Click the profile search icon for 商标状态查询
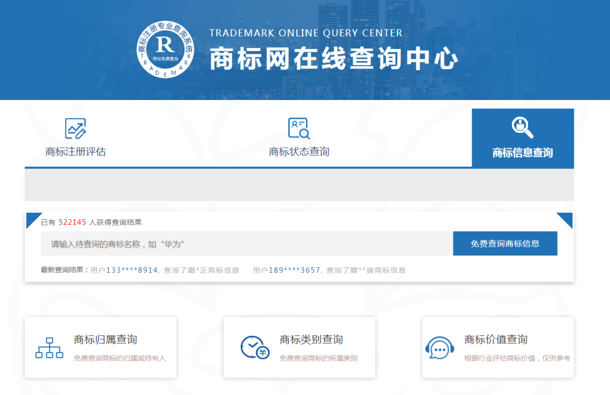This screenshot has height=395, width=610. (299, 128)
